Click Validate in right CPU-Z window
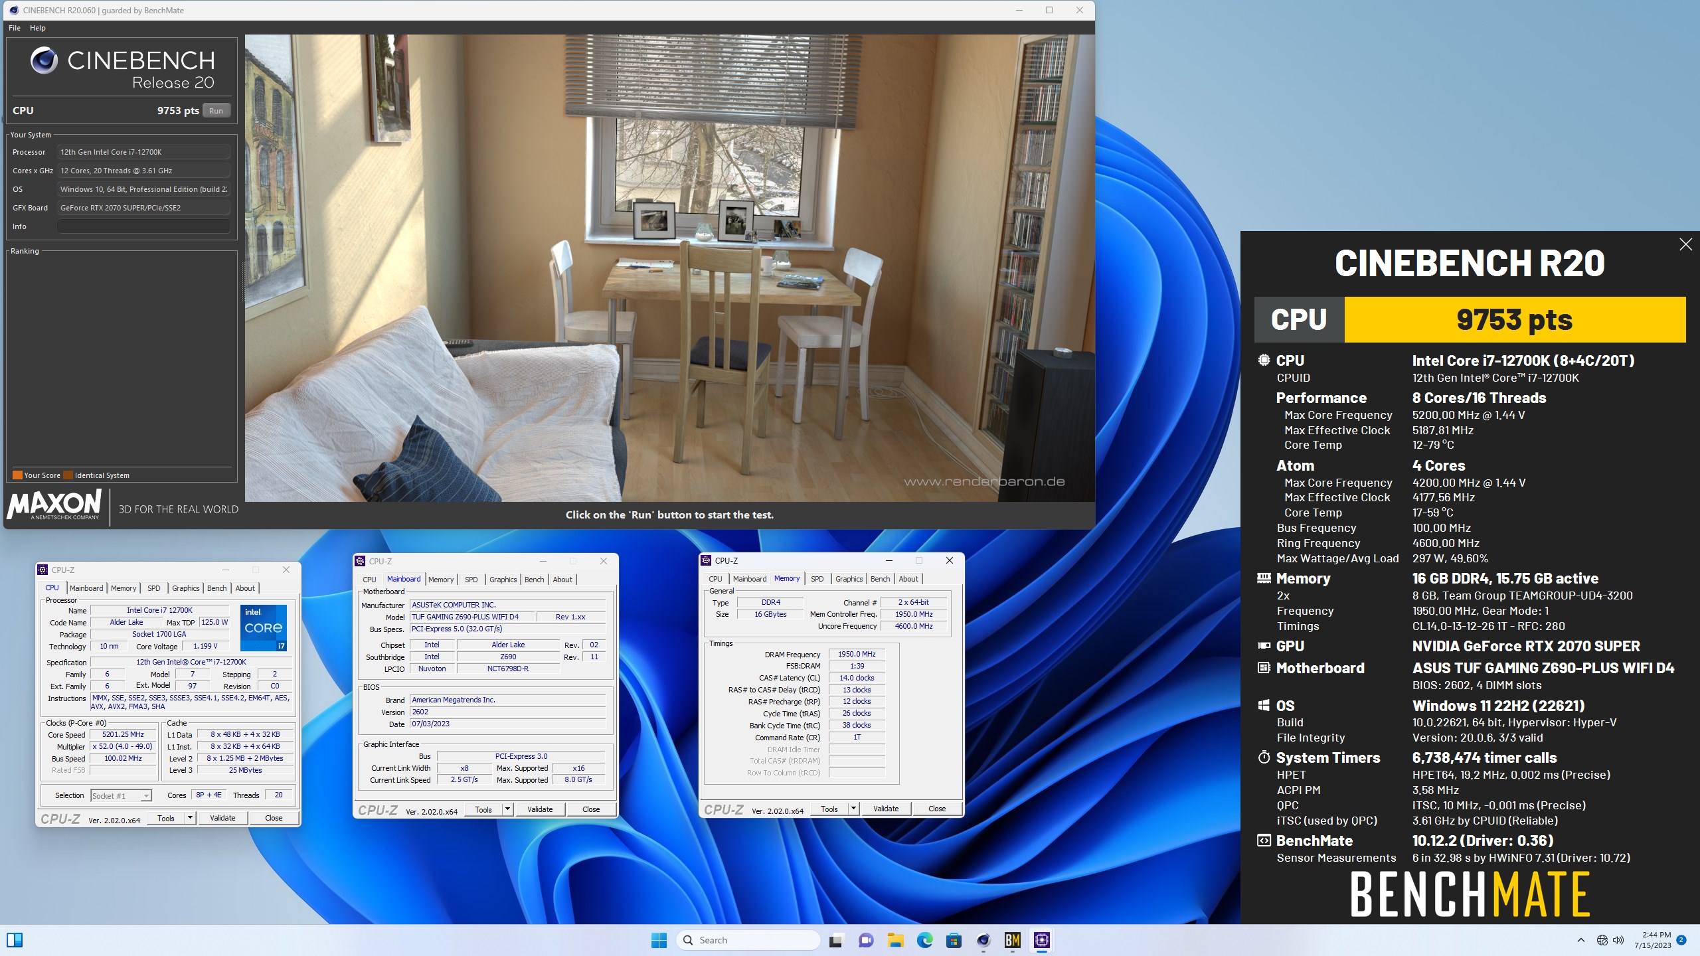 coord(886,809)
